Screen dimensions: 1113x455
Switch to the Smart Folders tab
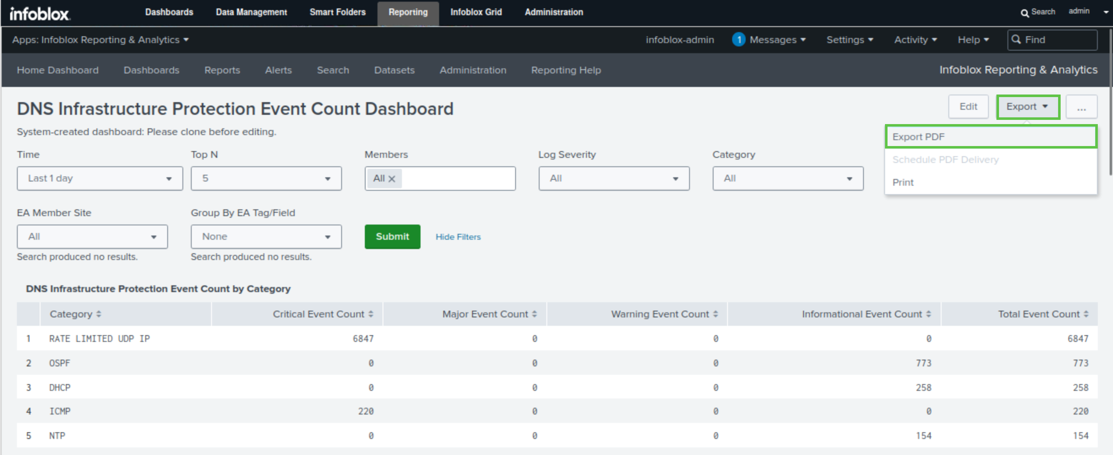(x=337, y=12)
